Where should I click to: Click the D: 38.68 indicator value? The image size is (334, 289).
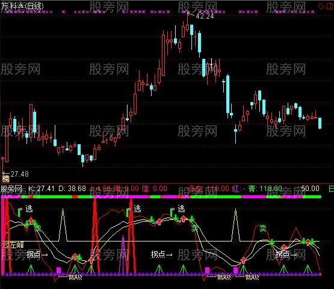pos(72,189)
